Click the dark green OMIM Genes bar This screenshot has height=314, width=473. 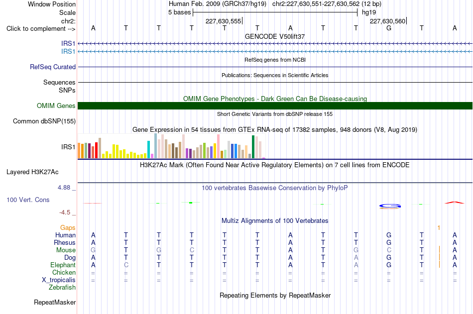click(275, 105)
